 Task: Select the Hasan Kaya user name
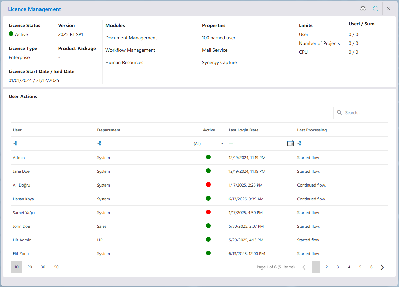tap(23, 199)
